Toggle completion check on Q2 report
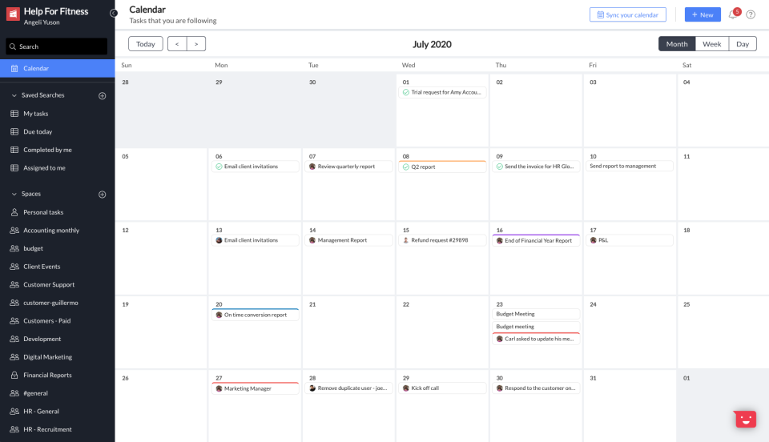 405,167
